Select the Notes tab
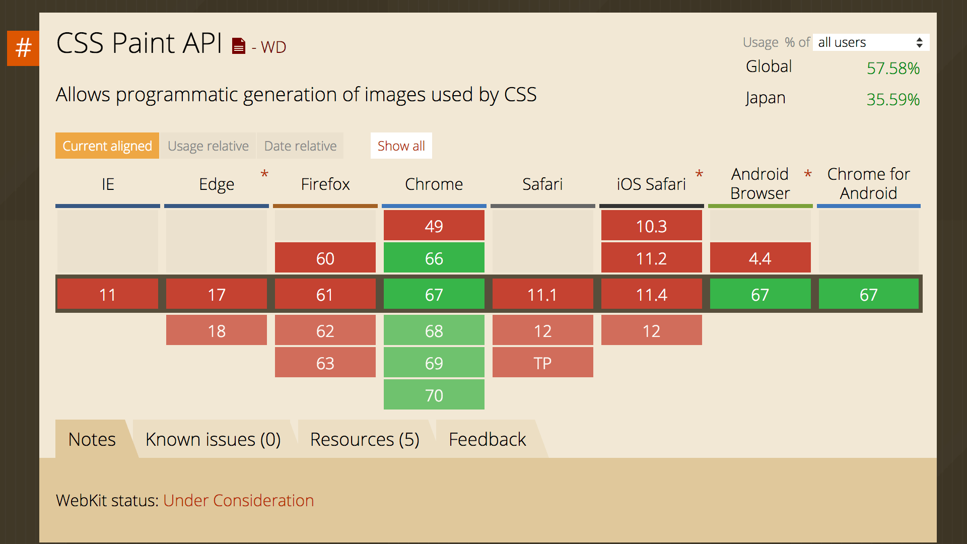 click(92, 439)
